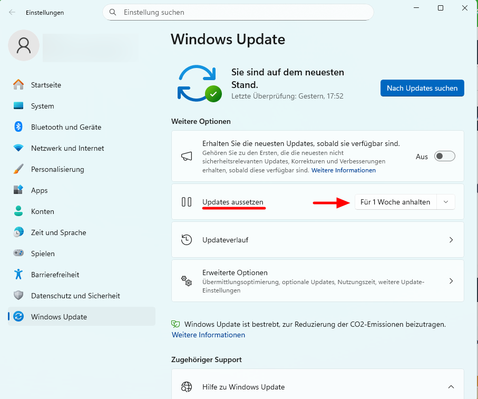Viewport: 478px width, 399px height.
Task: Open Weitere Informationen link about CO2 emissions
Action: tap(209, 335)
